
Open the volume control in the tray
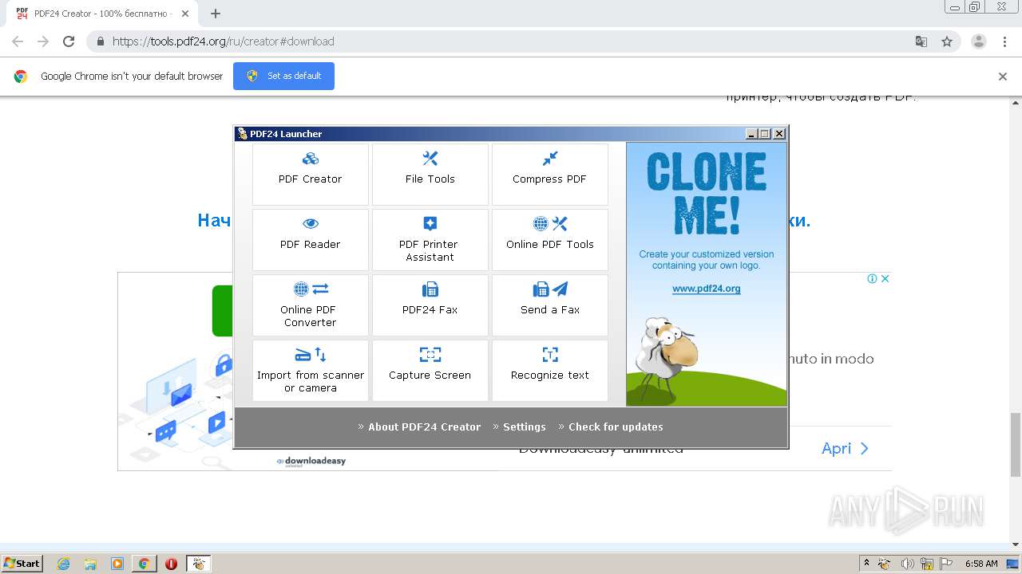(x=908, y=564)
